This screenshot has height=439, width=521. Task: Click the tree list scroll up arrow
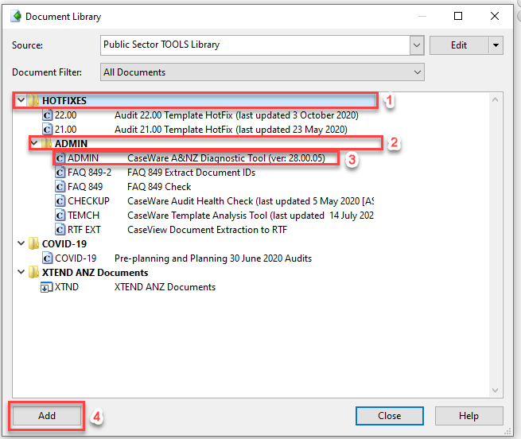(x=495, y=99)
